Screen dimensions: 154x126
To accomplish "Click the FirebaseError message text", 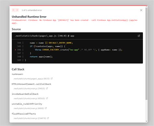I will point(75,21).
